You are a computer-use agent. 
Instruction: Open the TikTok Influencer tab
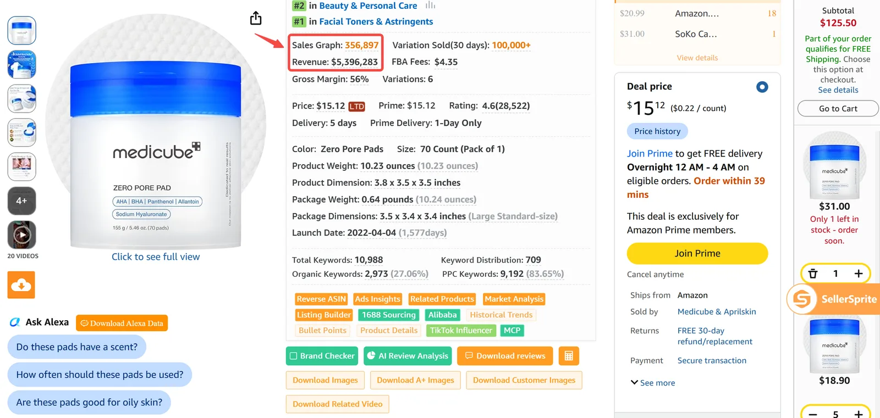tap(461, 330)
